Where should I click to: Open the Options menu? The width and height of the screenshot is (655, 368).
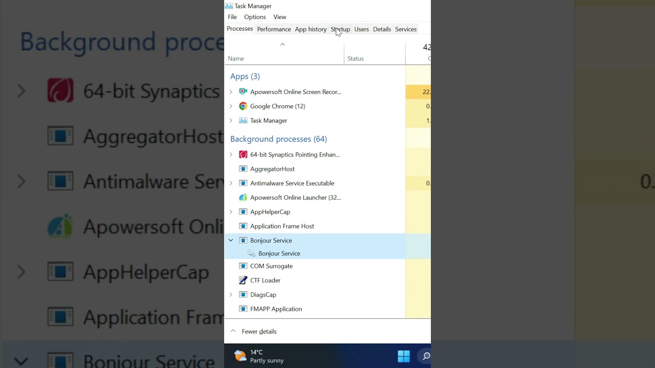pyautogui.click(x=255, y=17)
